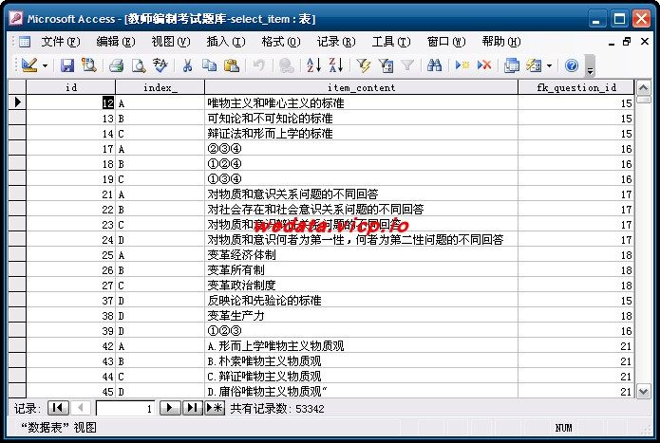
Task: Open the 格式(O) menu
Action: click(281, 42)
